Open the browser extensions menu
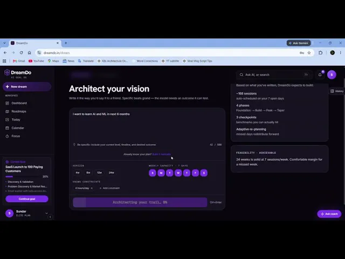 [x=321, y=53]
